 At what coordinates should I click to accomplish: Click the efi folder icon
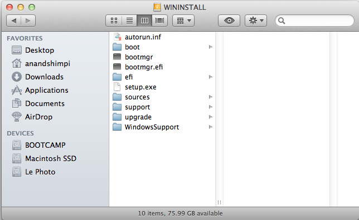117,77
